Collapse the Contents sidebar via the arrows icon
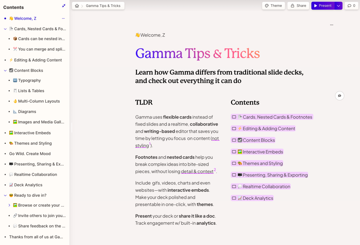The height and width of the screenshot is (245, 360). click(64, 6)
